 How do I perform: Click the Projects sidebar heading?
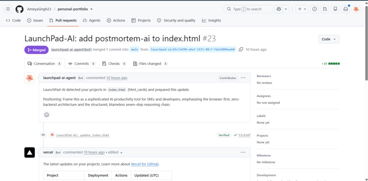tap(263, 136)
